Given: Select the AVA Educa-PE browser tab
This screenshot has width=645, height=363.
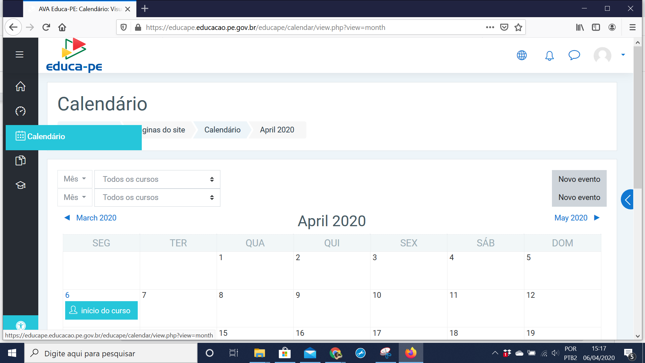Looking at the screenshot, I should coord(80,9).
